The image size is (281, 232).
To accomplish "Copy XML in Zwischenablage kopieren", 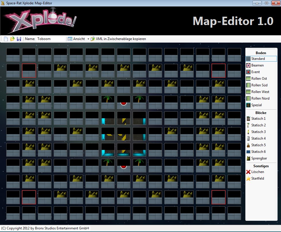I will tap(118, 39).
